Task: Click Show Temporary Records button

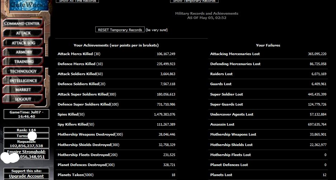Action: click(x=194, y=1)
